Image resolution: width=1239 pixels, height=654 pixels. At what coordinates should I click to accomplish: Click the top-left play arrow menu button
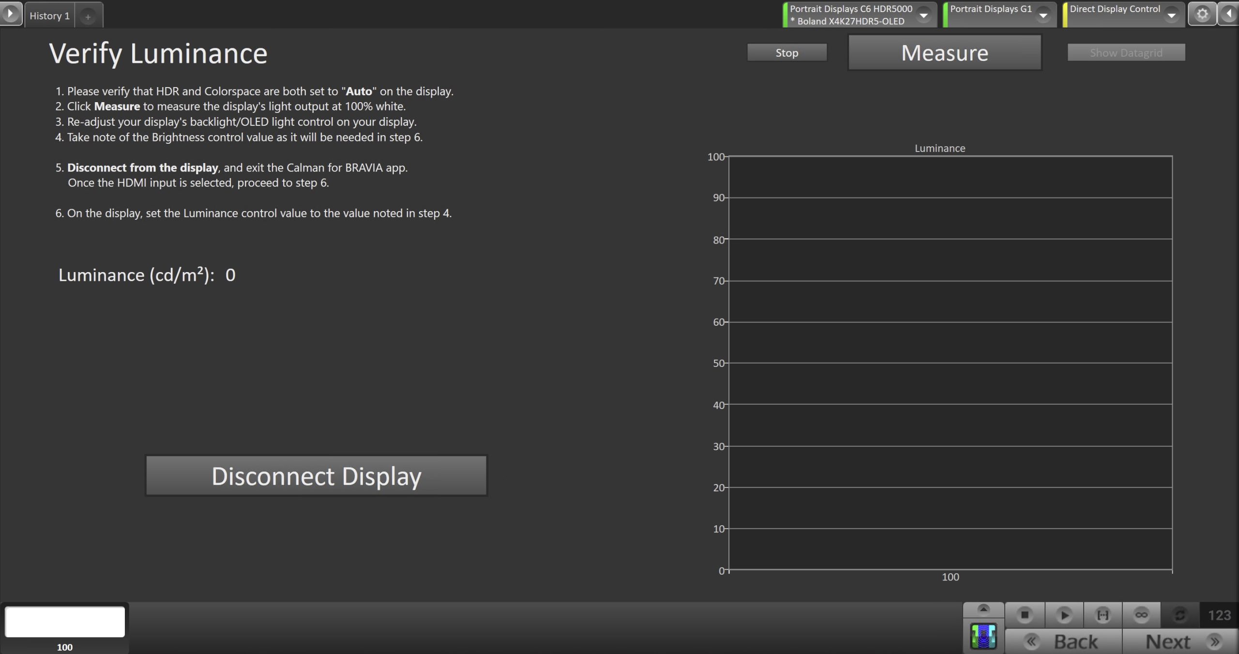pyautogui.click(x=10, y=14)
